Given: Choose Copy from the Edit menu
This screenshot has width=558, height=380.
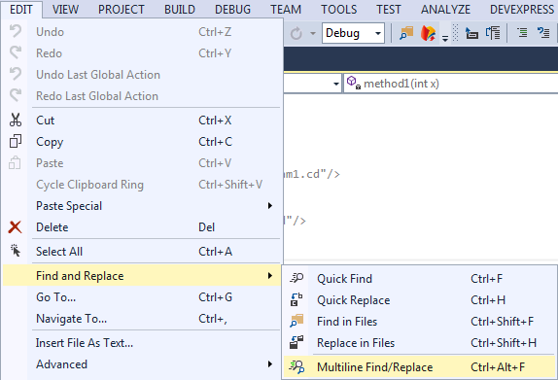Looking at the screenshot, I should (142, 142).
